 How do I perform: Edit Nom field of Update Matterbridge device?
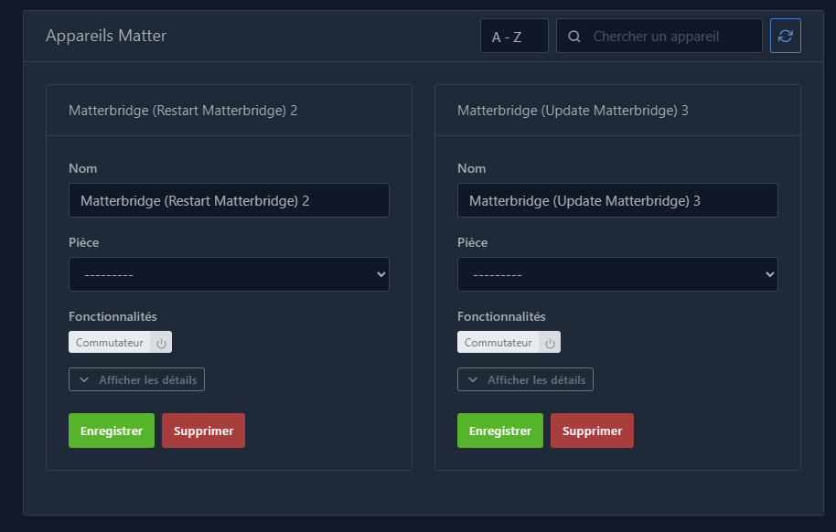tap(617, 200)
